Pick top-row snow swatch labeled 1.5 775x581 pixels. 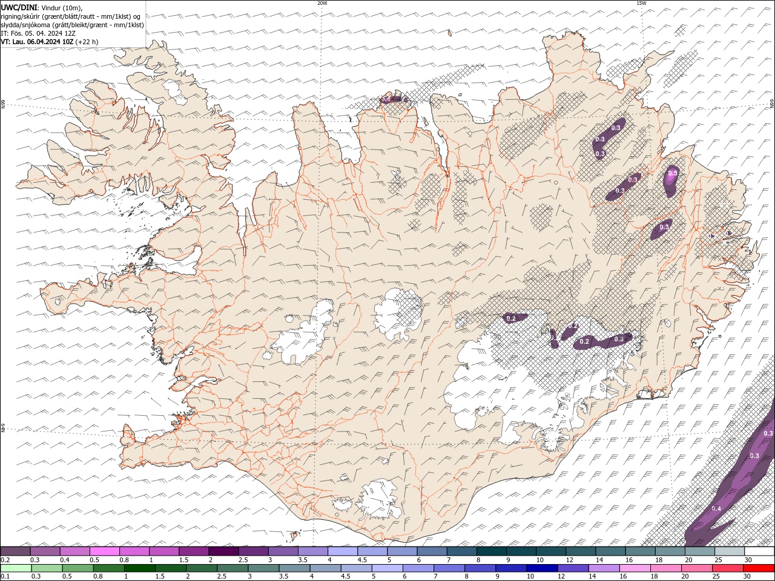coord(194,551)
